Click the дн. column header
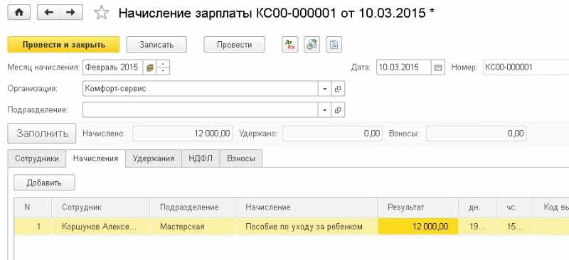Screen dimensions: 569x260 click(477, 207)
